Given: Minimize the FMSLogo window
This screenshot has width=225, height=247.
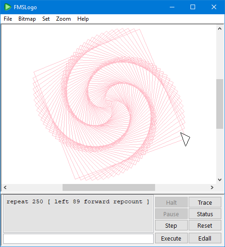Looking at the screenshot, I should tap(172, 7).
